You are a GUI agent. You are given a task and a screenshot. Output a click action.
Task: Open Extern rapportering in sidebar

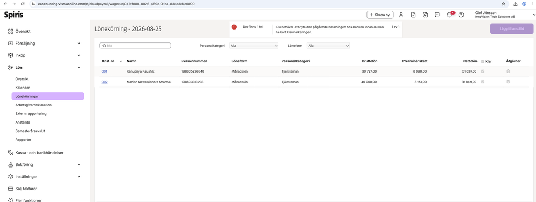pos(31,114)
